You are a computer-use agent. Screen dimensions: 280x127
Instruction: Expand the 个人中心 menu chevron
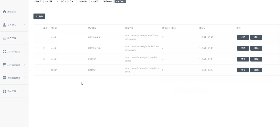[x=24, y=25]
